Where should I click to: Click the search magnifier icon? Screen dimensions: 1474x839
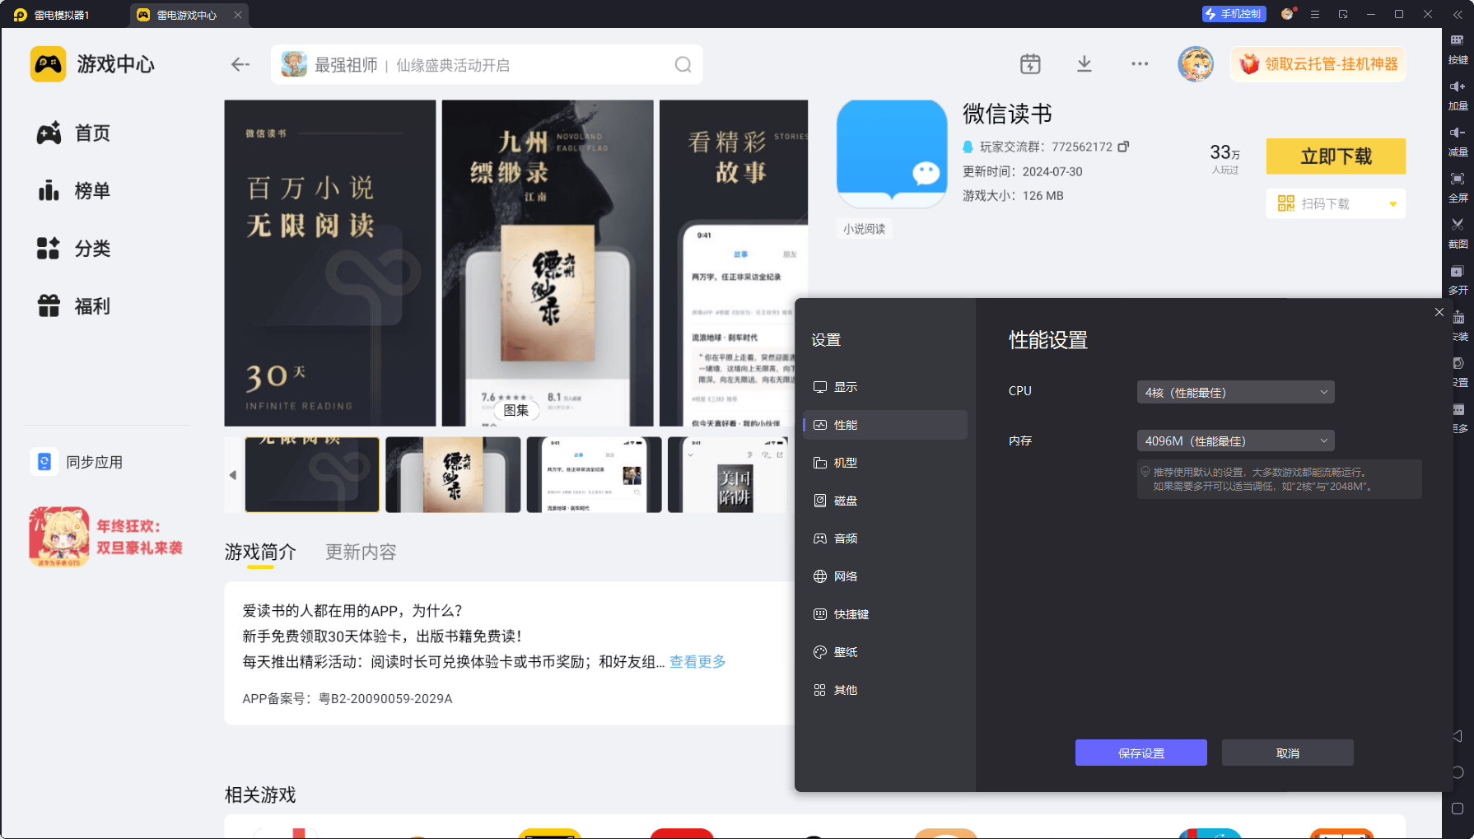point(683,64)
